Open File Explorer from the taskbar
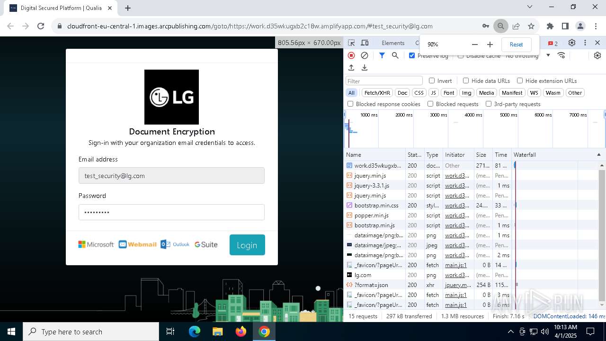Viewport: 606px width, 341px height. pyautogui.click(x=217, y=332)
